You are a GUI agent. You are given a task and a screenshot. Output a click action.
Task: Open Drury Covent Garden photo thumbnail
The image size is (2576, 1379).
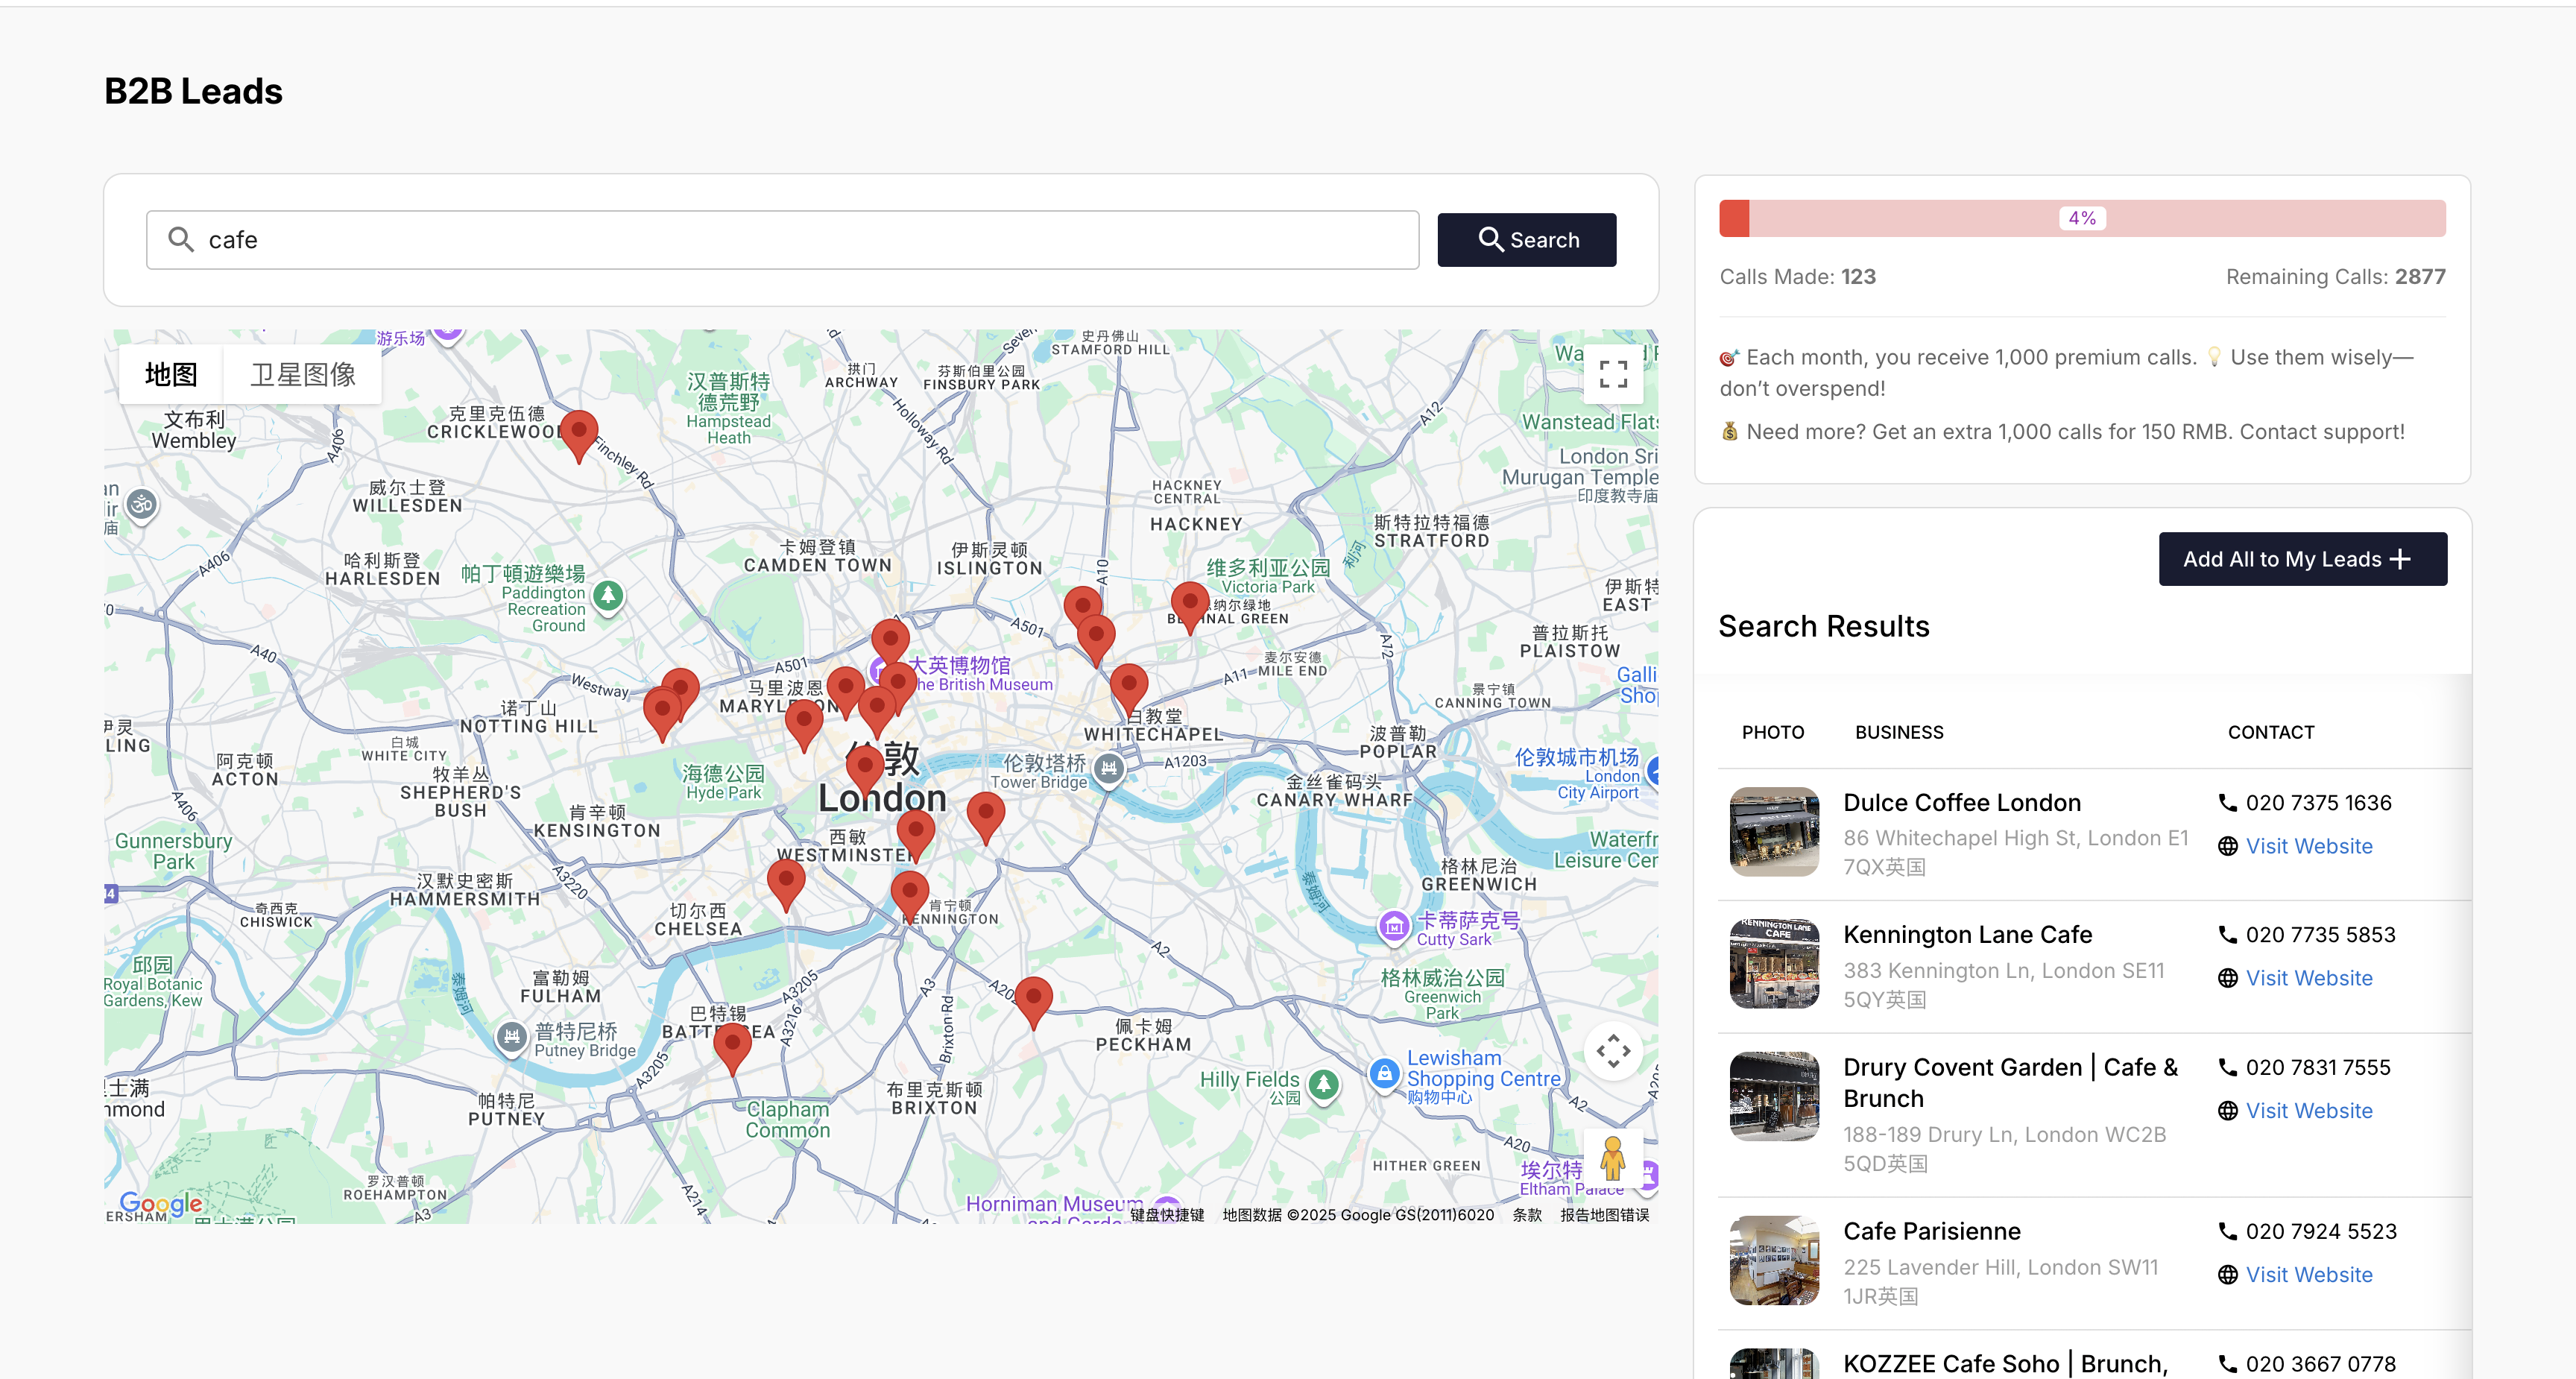tap(1774, 1096)
